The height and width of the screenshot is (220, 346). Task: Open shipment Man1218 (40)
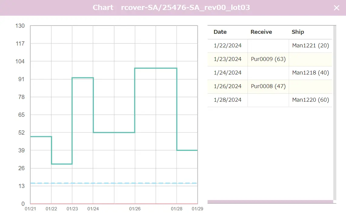(310, 73)
